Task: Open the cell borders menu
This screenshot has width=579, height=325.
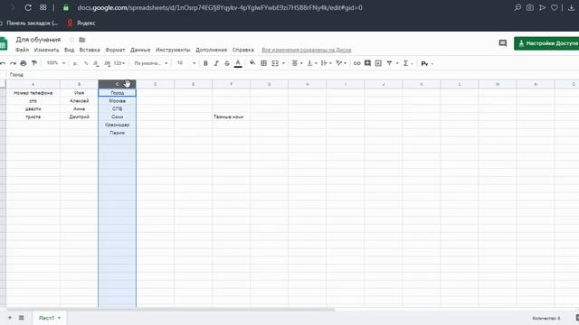Action: coord(263,63)
